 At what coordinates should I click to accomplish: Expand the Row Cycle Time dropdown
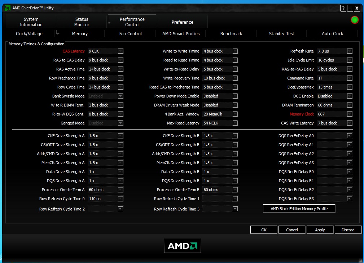[x=120, y=87]
